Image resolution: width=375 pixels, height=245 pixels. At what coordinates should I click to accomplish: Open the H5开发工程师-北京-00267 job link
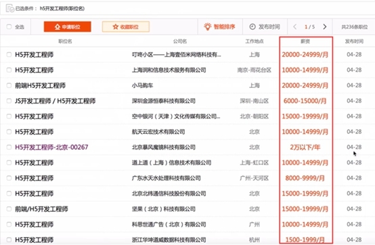point(51,148)
